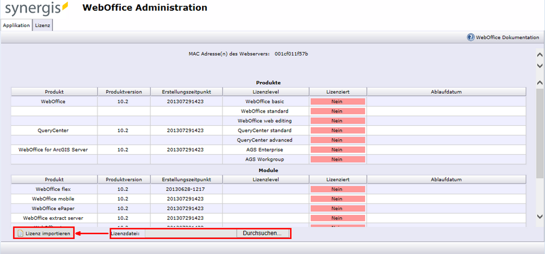
Task: Click Erstellungszeitpunkt header in Produkte table
Action: [186, 91]
